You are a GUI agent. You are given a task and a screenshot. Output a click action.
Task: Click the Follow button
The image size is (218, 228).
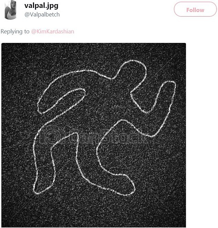pyautogui.click(x=195, y=9)
